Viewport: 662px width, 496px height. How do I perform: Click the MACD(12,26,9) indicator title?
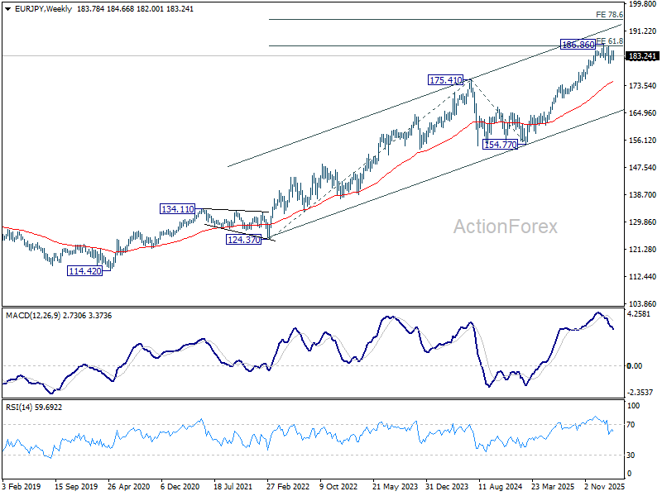[x=33, y=316]
